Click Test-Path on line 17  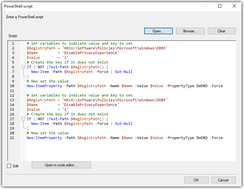click(59, 119)
